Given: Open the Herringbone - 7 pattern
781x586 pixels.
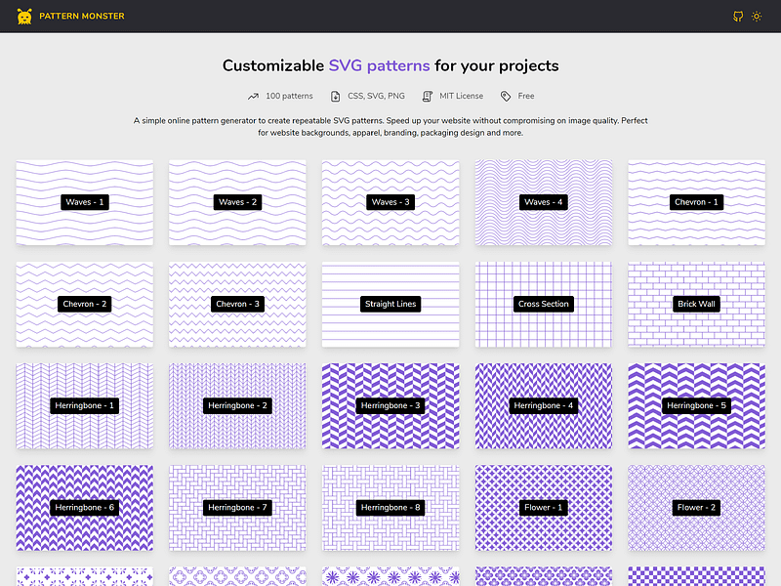Looking at the screenshot, I should (x=237, y=508).
